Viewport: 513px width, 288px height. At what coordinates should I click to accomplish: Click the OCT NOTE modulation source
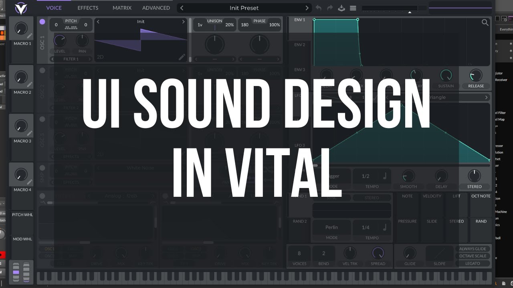pos(481,196)
